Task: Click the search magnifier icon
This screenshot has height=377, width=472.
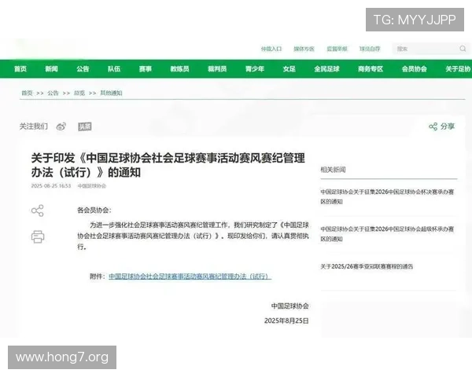Action: coord(463,49)
